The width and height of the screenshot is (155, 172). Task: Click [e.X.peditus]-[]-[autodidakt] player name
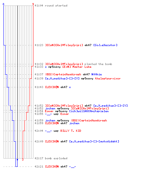point(94,141)
